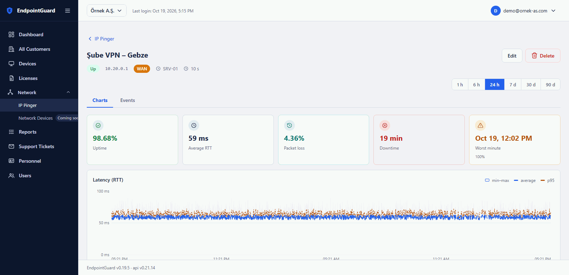
Task: Select the 24 h time range
Action: [x=495, y=85]
